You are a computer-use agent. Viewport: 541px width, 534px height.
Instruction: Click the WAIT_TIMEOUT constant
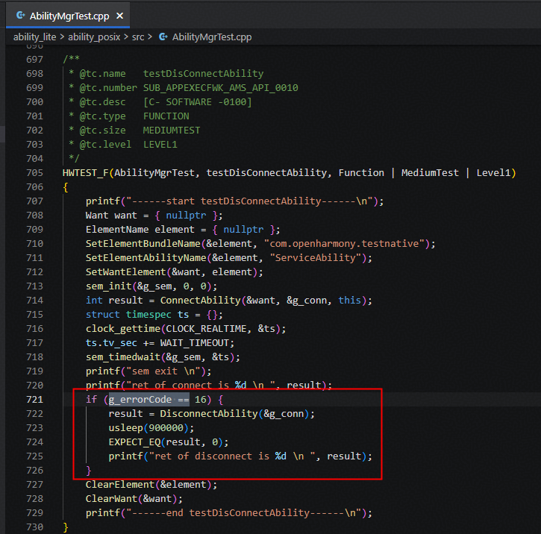click(x=193, y=343)
